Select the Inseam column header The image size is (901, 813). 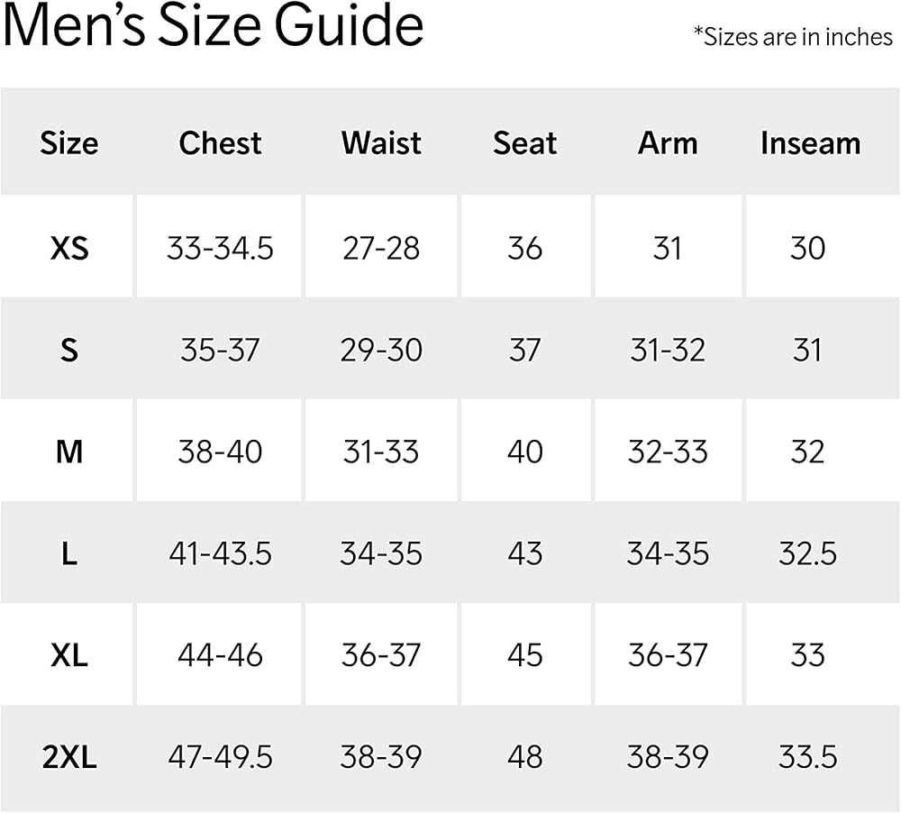pos(810,143)
